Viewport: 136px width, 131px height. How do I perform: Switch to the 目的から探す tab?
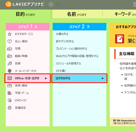26,14
